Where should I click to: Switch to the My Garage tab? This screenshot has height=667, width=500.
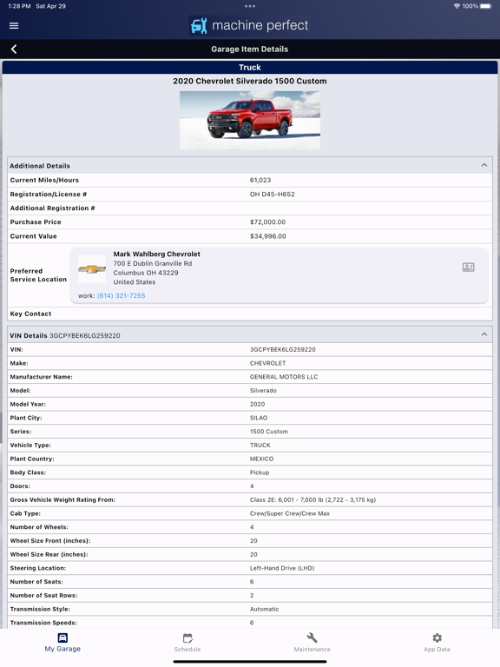(x=62, y=643)
